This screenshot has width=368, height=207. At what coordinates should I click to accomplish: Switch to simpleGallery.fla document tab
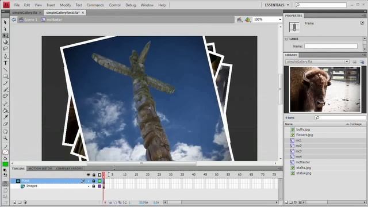[x=24, y=13]
